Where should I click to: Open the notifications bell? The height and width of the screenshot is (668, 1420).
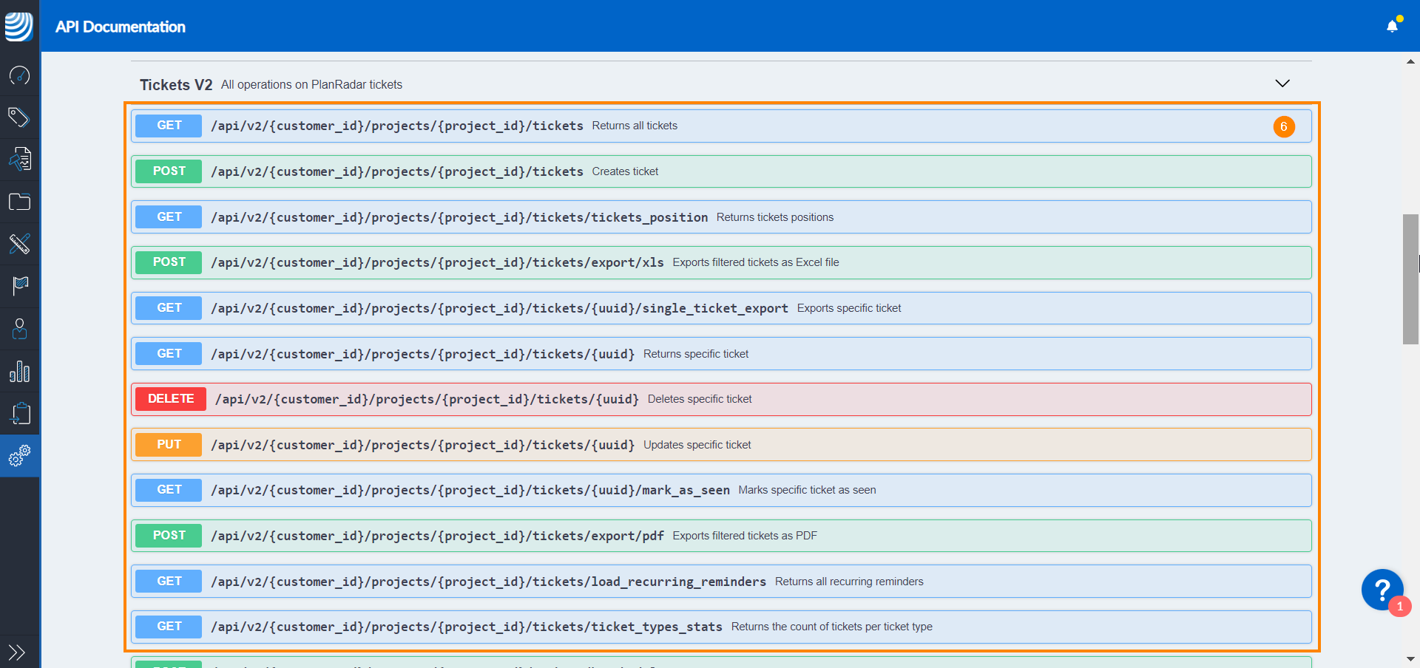click(x=1392, y=27)
